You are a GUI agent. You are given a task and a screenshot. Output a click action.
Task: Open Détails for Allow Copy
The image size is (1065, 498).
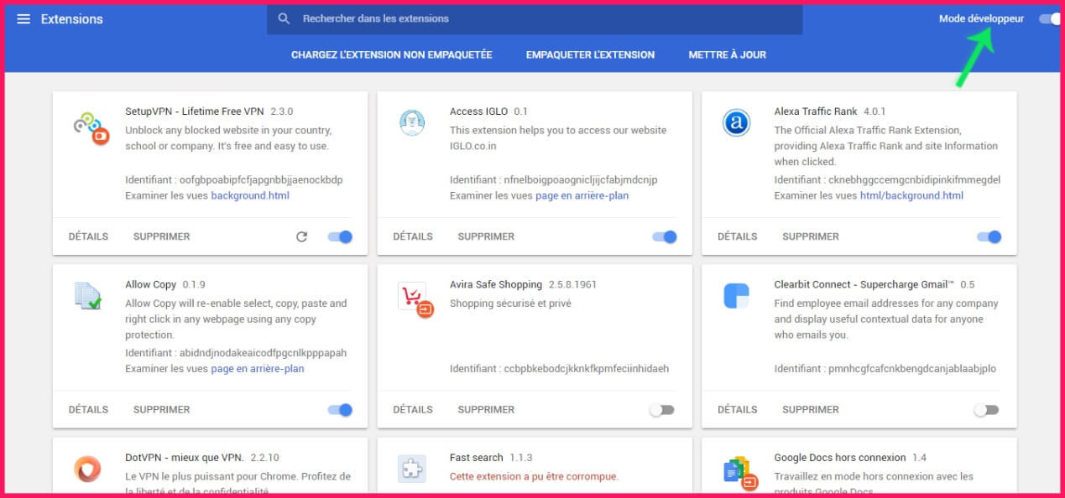[88, 410]
